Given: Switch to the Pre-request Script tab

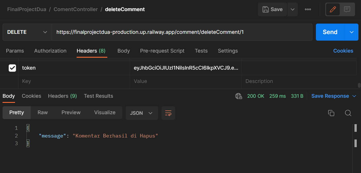Looking at the screenshot, I should [162, 51].
